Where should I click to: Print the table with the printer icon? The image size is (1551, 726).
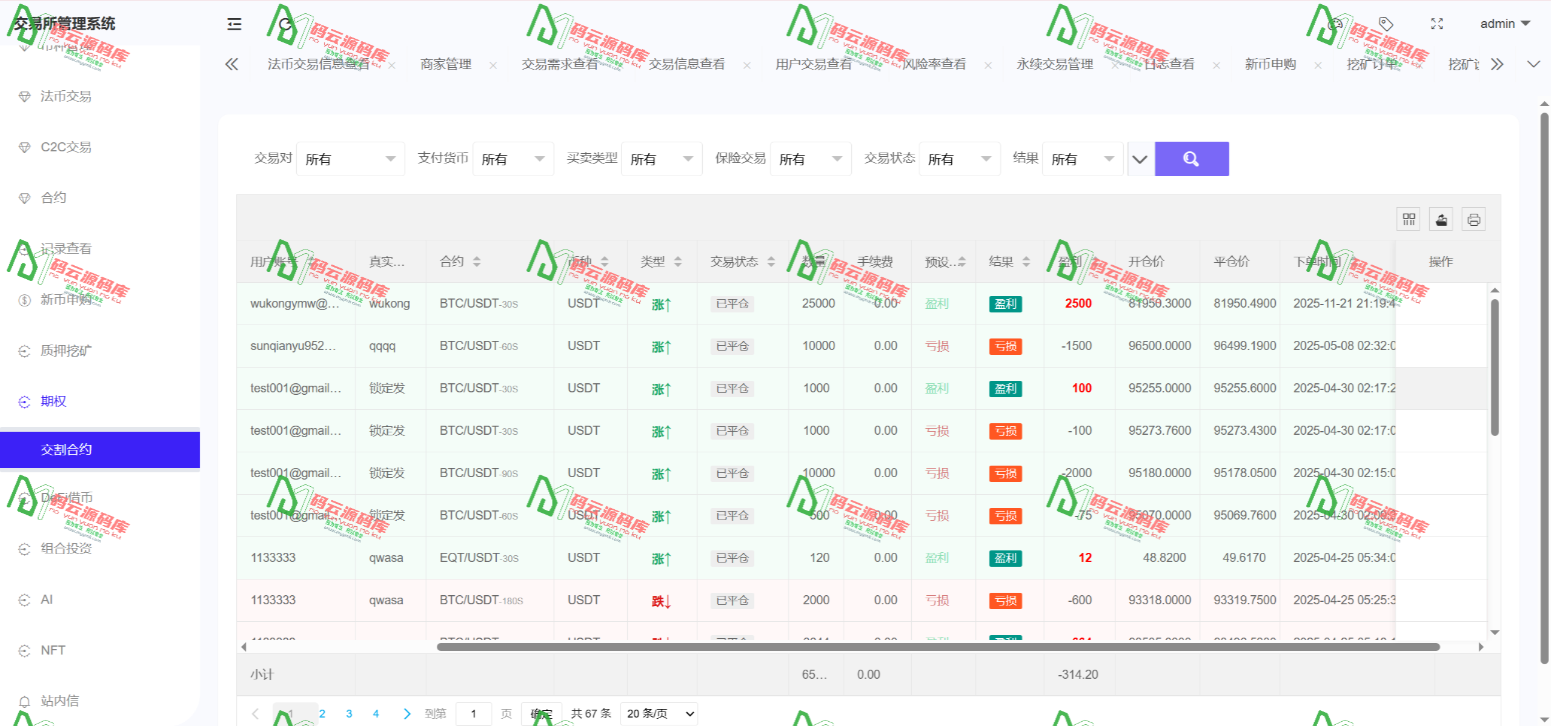1473,219
